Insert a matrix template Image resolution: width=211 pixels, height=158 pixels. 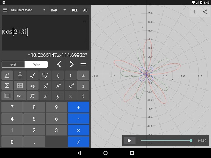(20, 86)
